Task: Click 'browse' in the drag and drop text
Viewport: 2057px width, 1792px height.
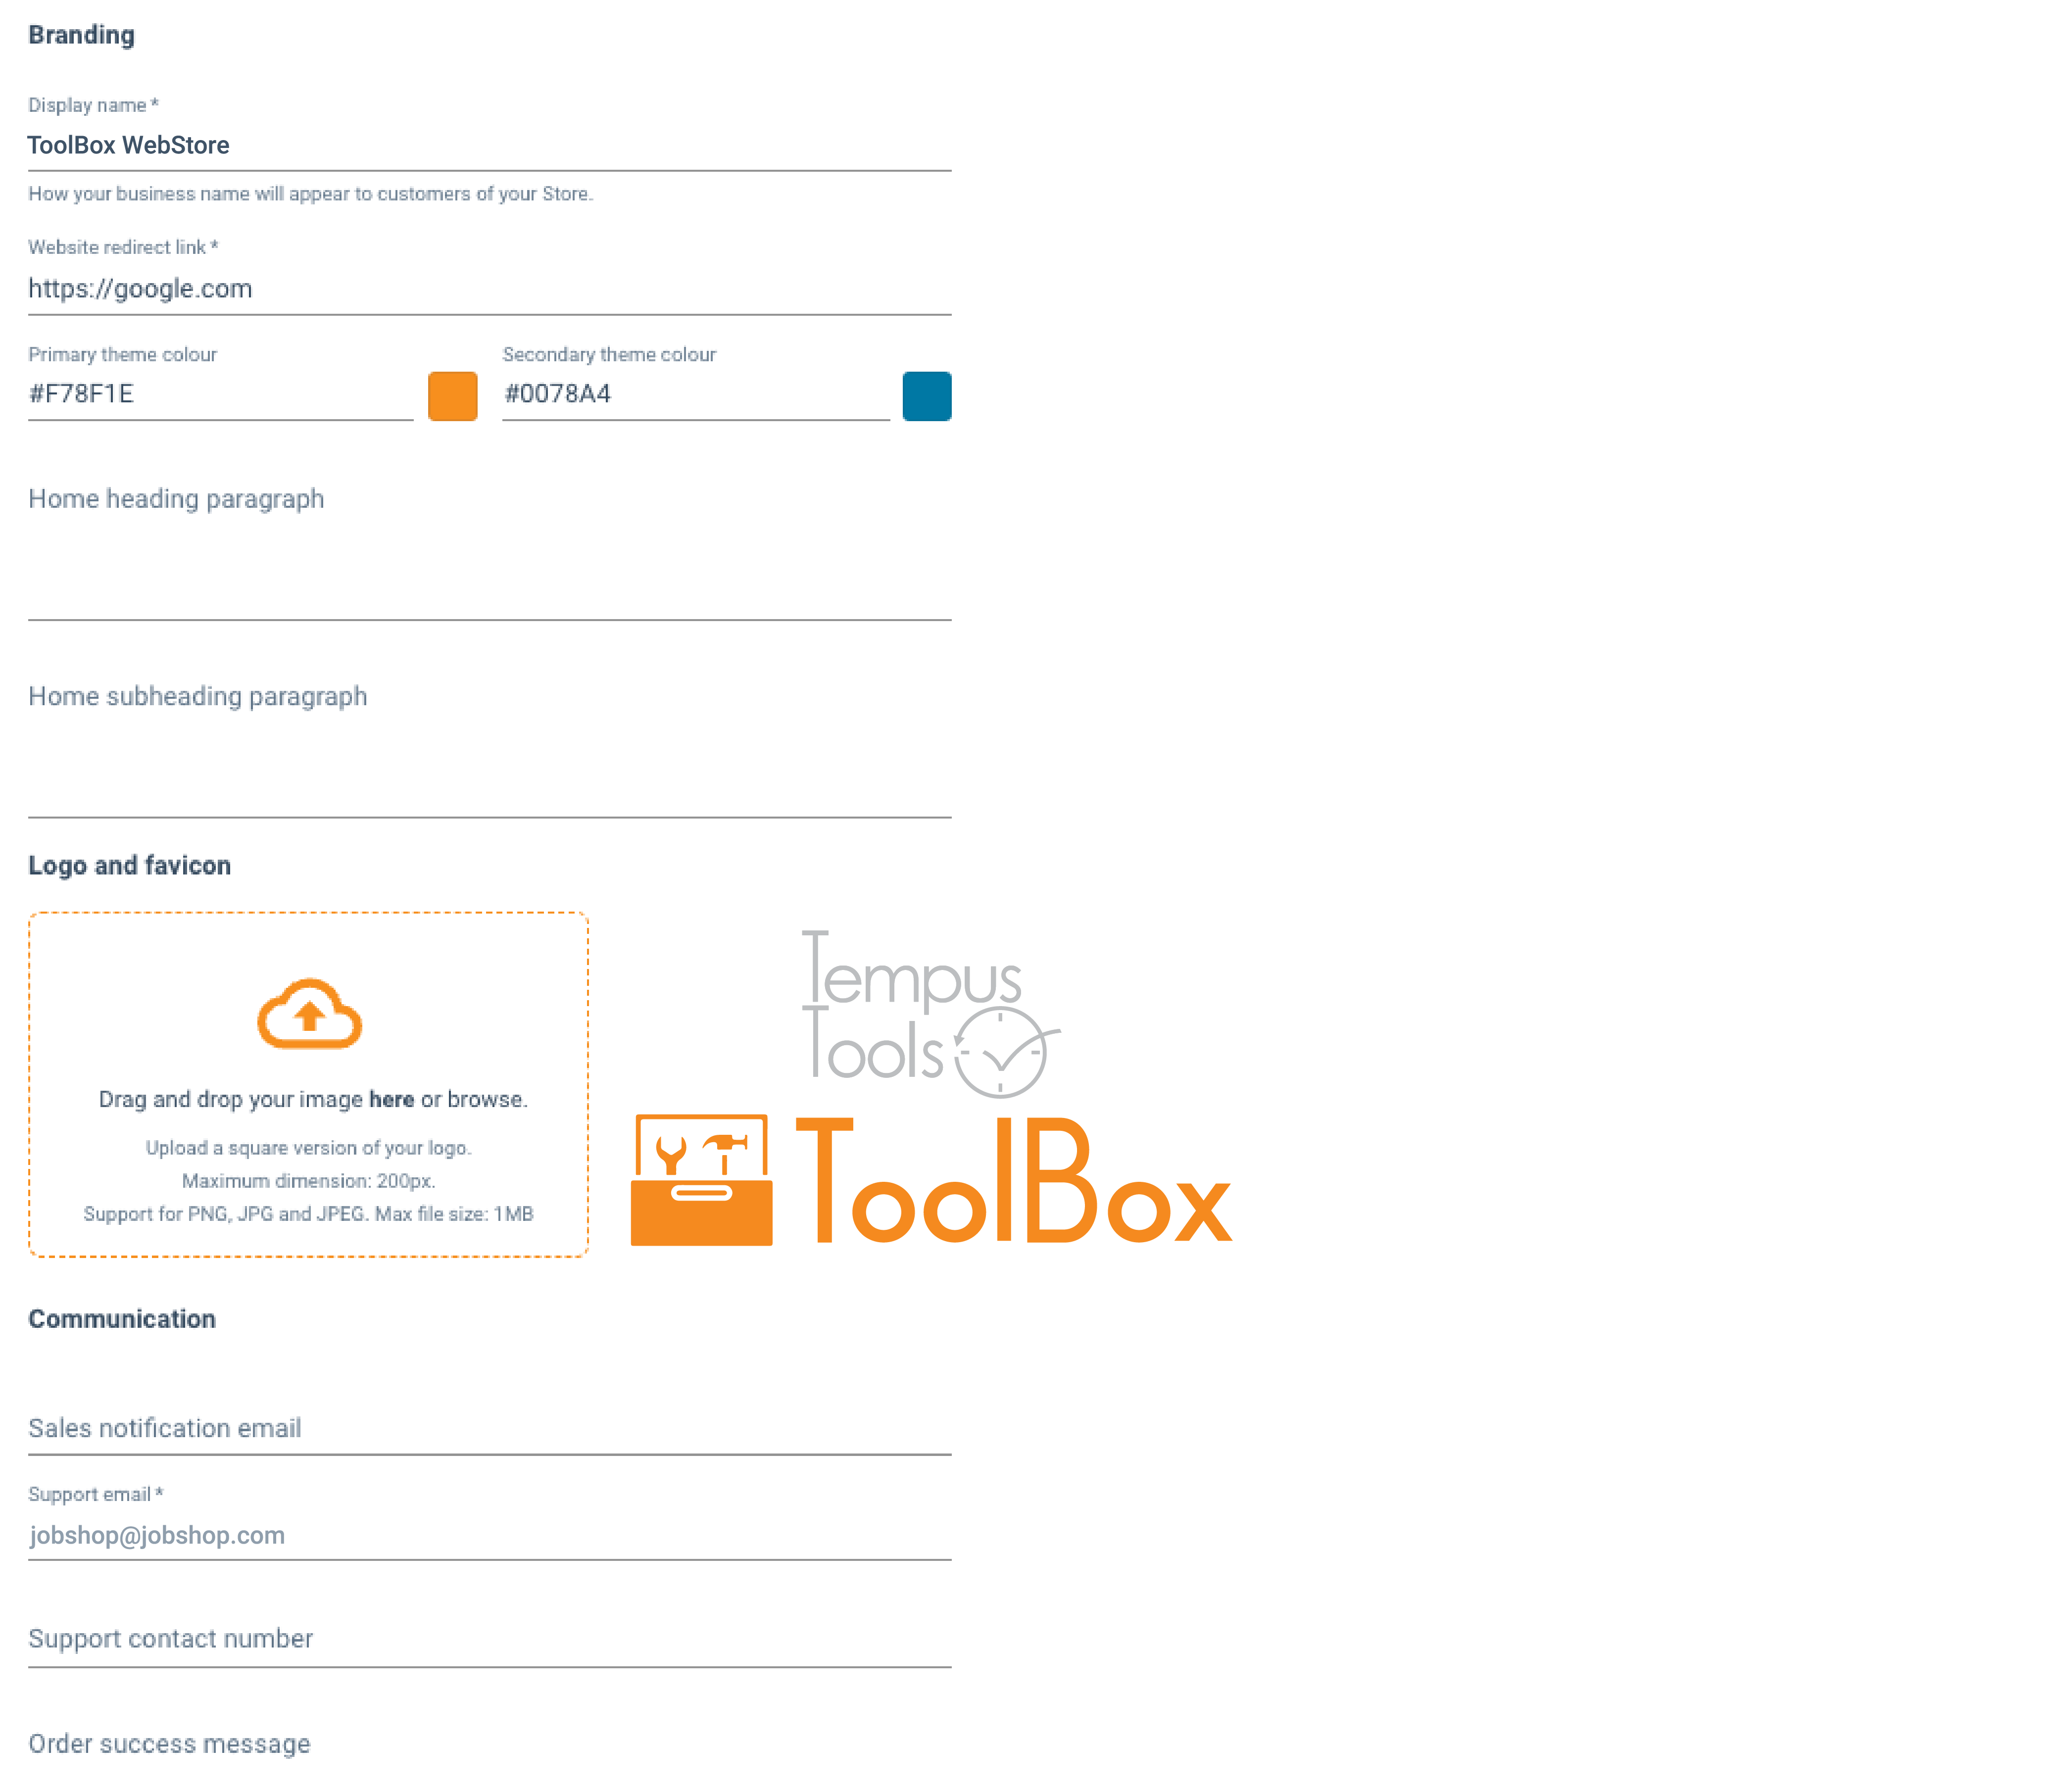Action: 485,1100
